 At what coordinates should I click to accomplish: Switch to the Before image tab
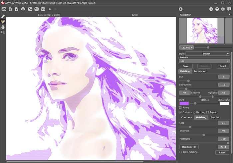pyautogui.click(x=49, y=15)
